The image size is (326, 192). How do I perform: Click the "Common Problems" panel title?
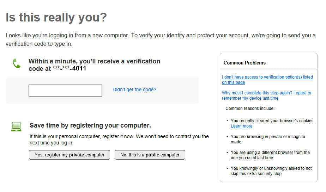244,63
